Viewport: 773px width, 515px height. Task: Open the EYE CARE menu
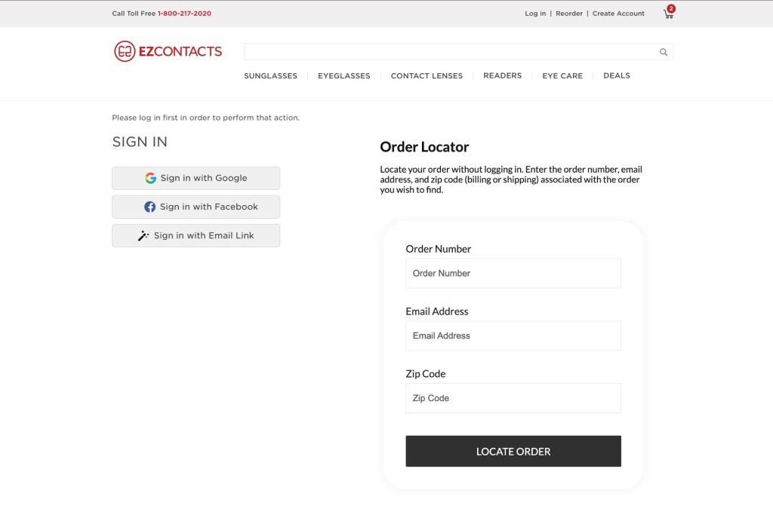562,75
